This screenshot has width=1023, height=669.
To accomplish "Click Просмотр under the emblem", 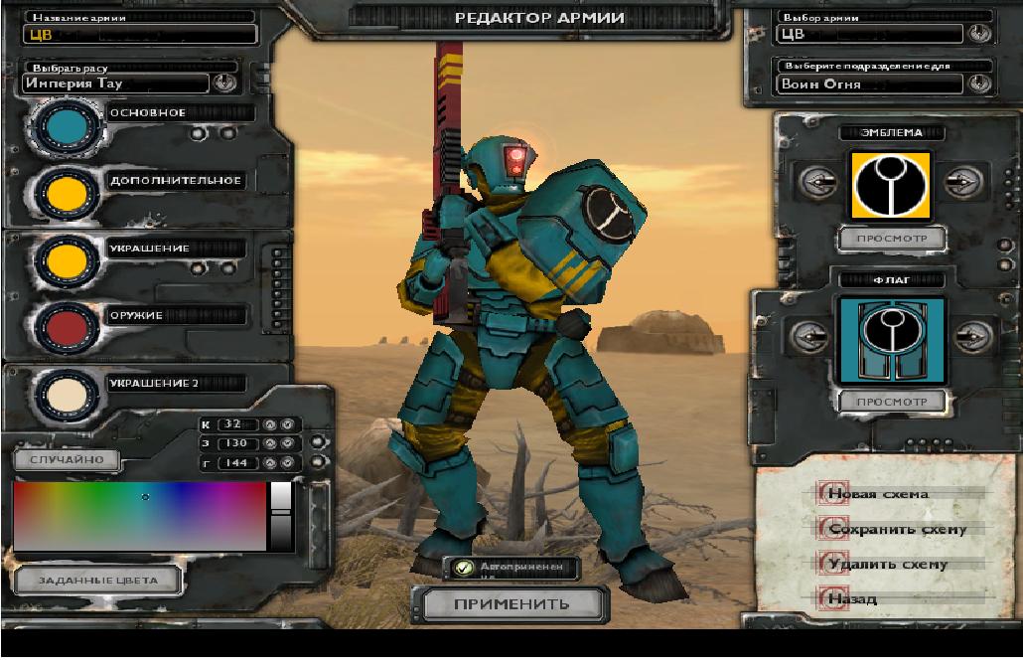I will pyautogui.click(x=892, y=239).
